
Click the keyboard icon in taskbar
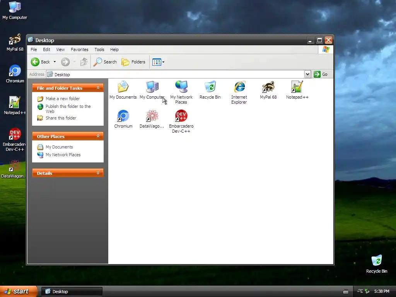346,292
